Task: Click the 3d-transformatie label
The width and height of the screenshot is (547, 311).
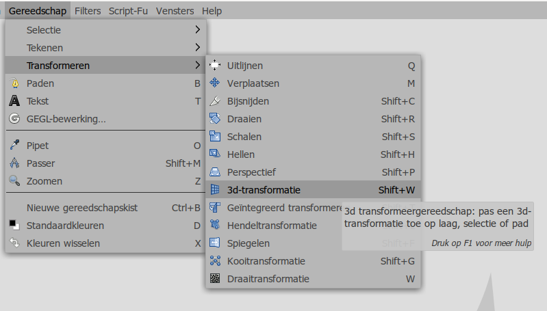Action: click(264, 190)
